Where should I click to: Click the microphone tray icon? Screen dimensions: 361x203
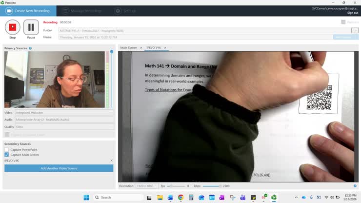coord(311,198)
